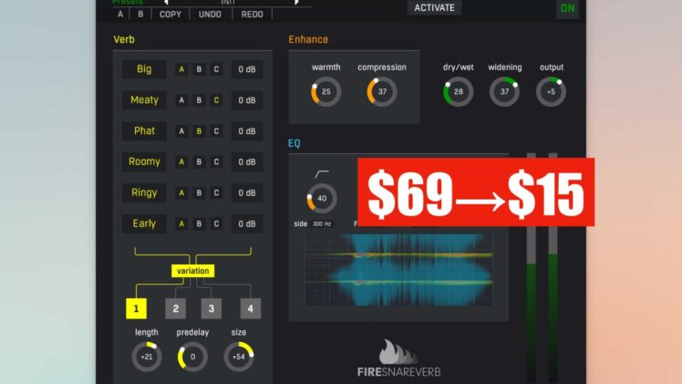Click the yellow variation label
The height and width of the screenshot is (384, 682).
192,271
